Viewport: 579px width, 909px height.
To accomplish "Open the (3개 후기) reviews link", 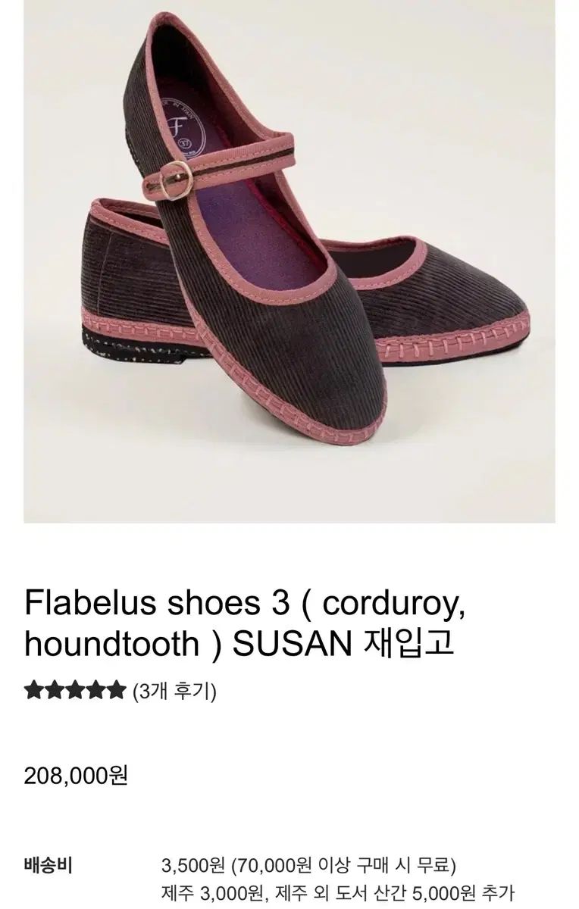I will tap(174, 691).
